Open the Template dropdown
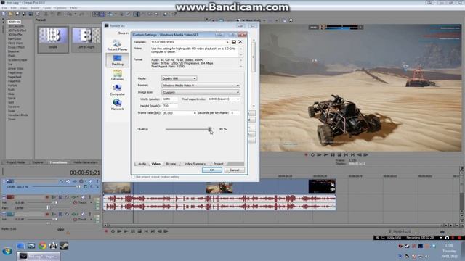The width and height of the screenshot is (465, 261). click(227, 42)
